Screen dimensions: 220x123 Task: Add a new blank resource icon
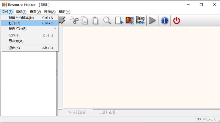[119, 20]
